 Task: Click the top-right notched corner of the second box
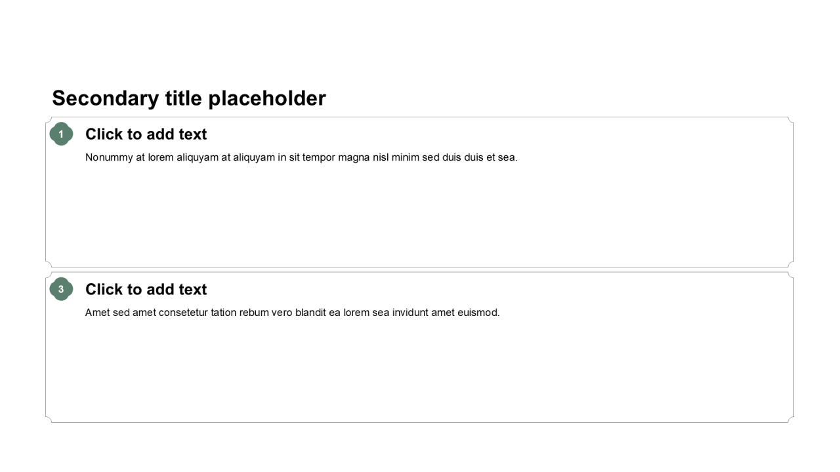coord(791,275)
